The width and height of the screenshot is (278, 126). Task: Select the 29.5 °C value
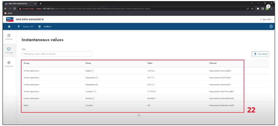coord(151,78)
